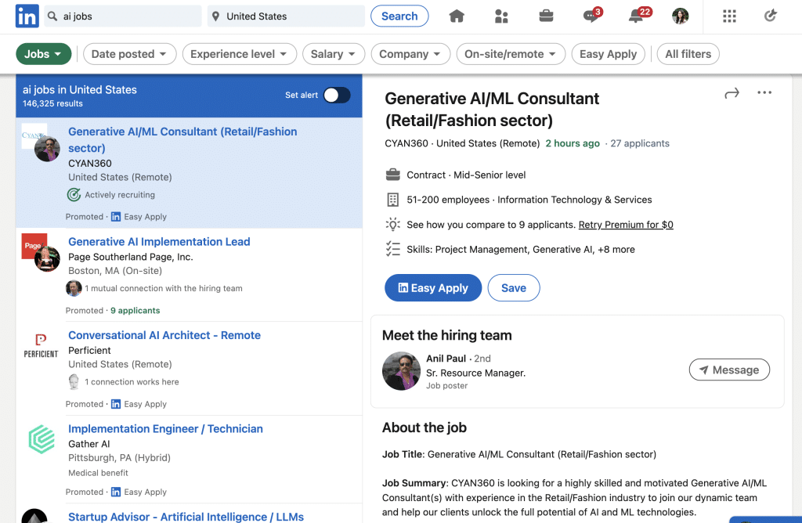
Task: Open the apps grid icon
Action: pyautogui.click(x=729, y=16)
